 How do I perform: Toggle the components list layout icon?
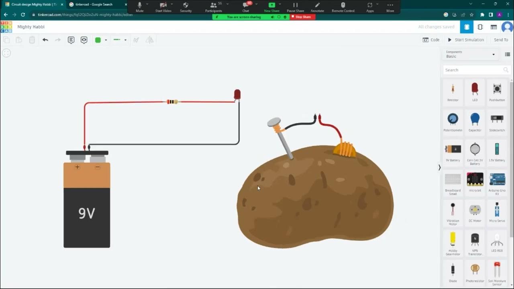(508, 54)
